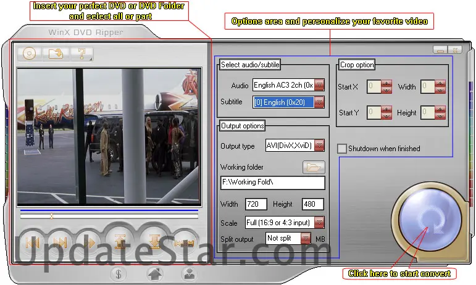Jump to the previous chapter

(32, 242)
